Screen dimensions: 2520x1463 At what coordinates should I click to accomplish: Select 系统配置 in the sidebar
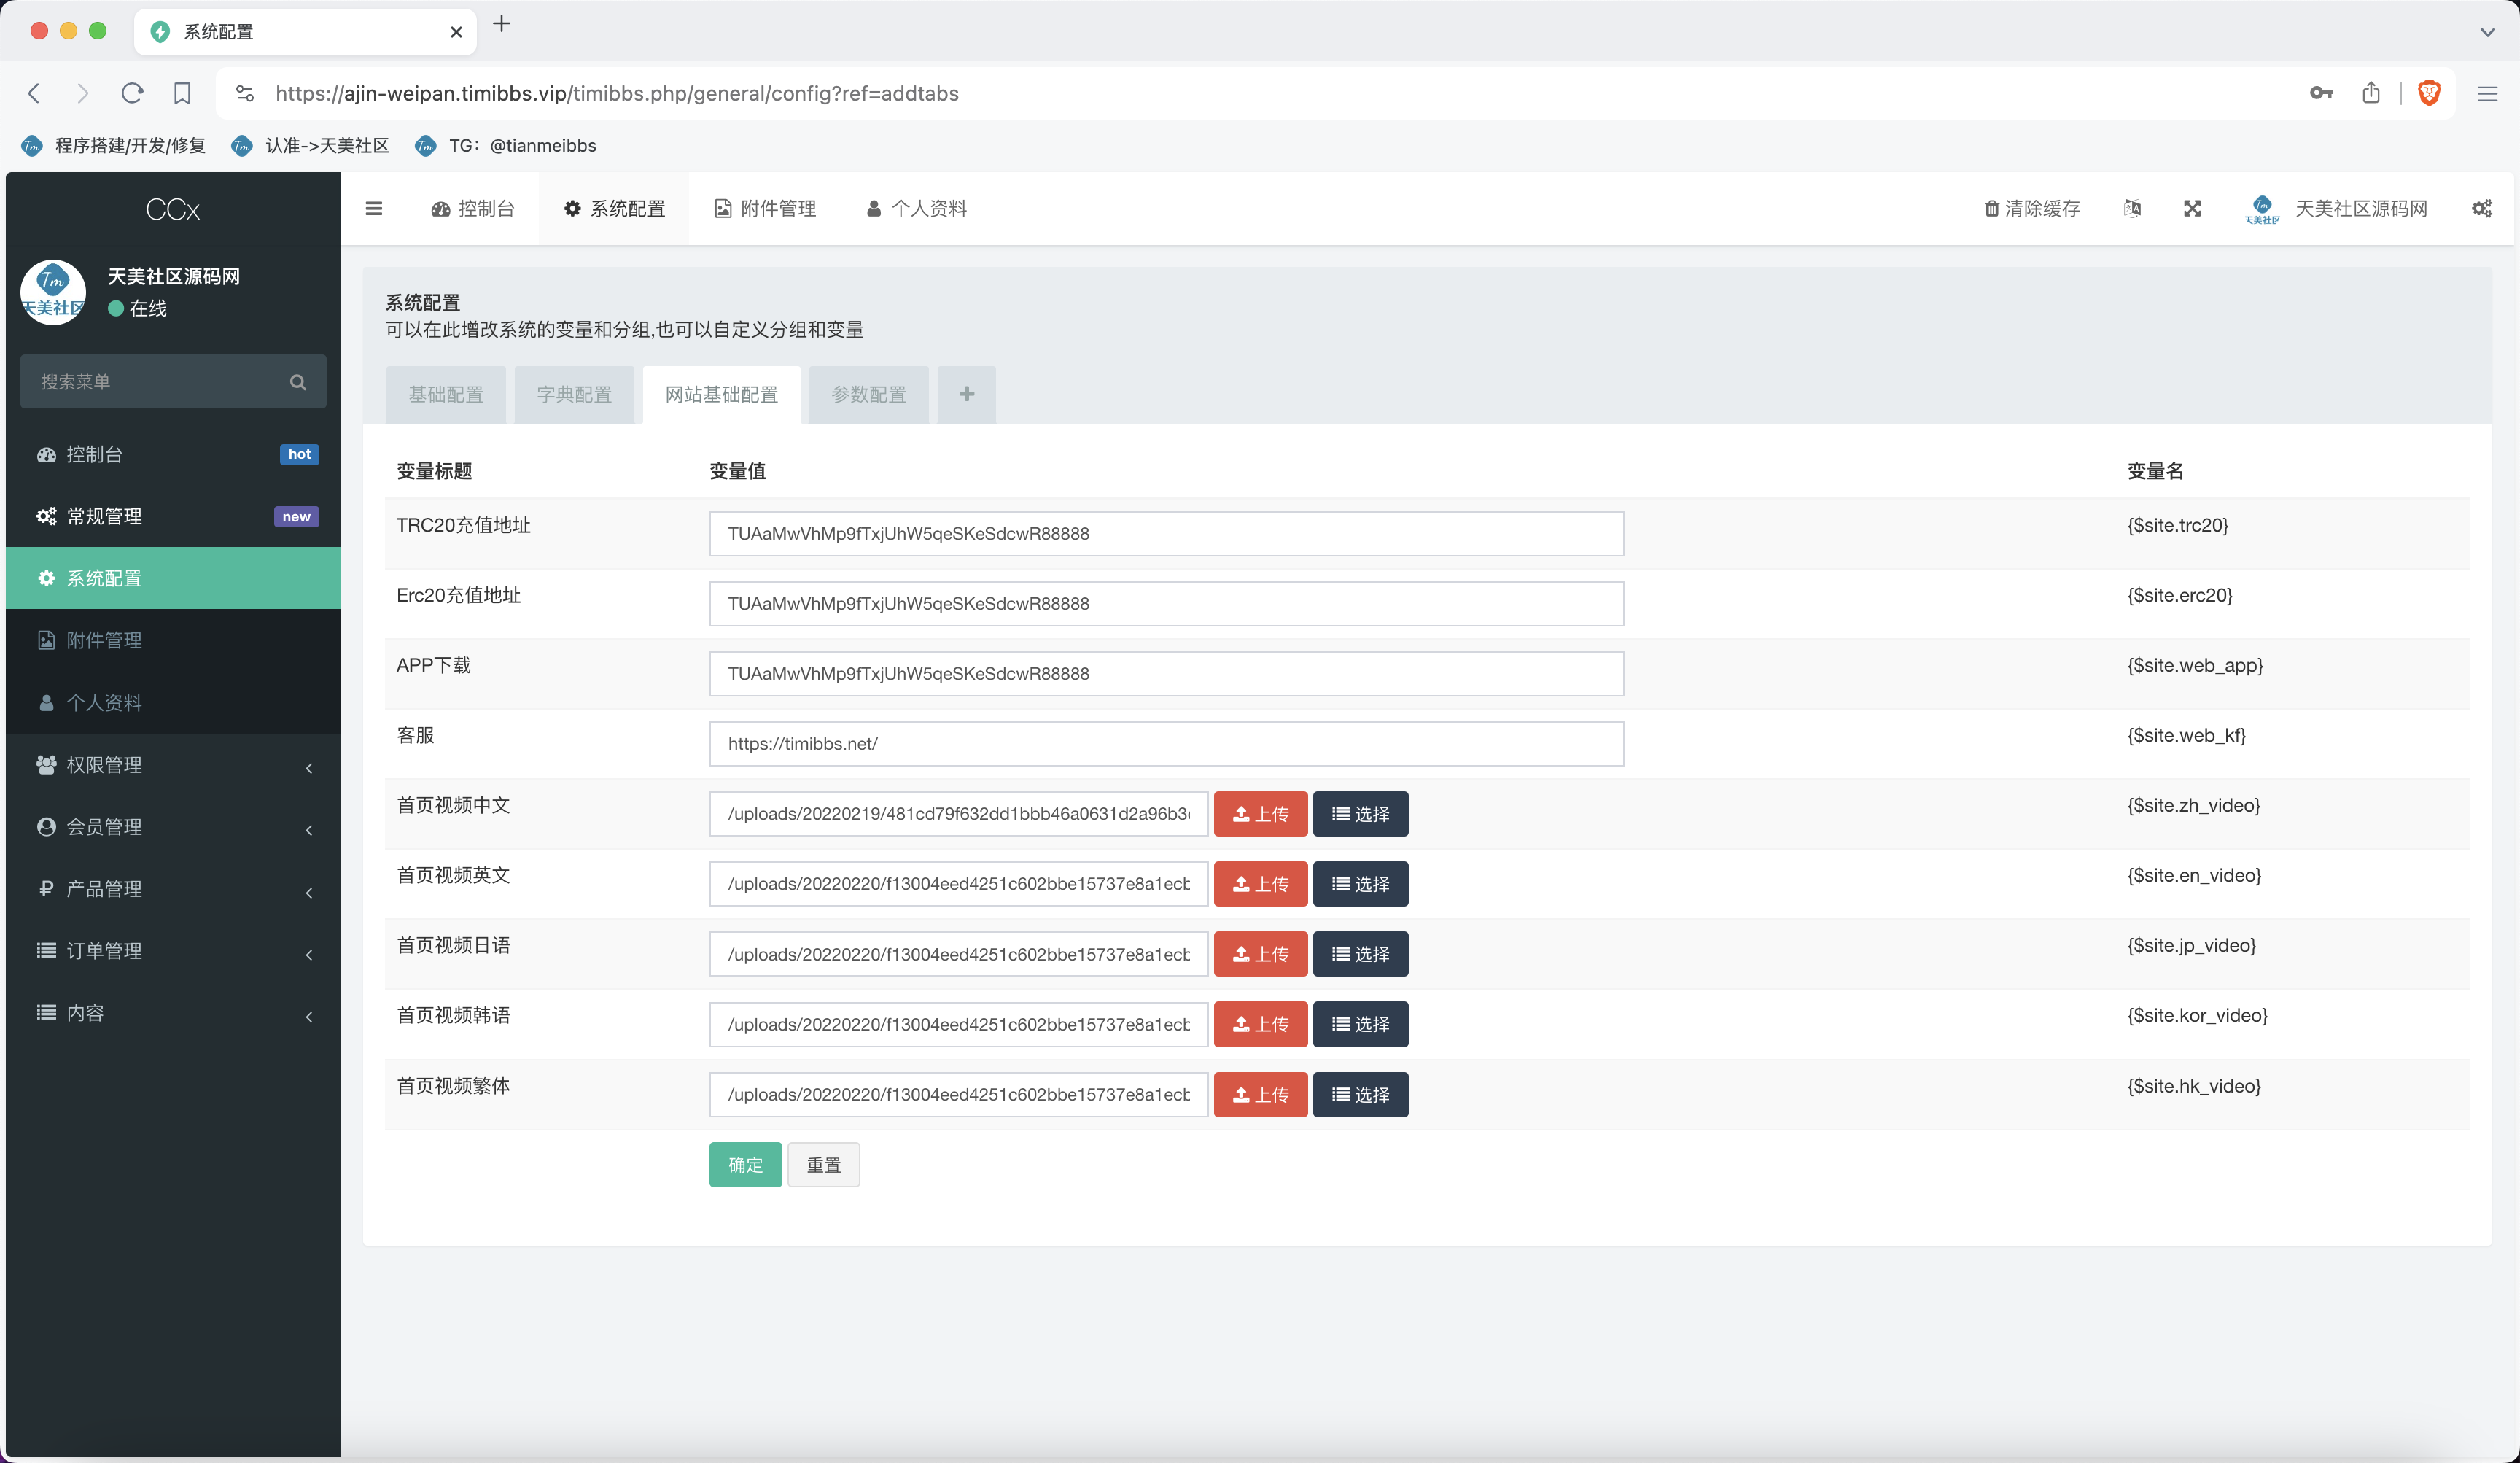(173, 578)
